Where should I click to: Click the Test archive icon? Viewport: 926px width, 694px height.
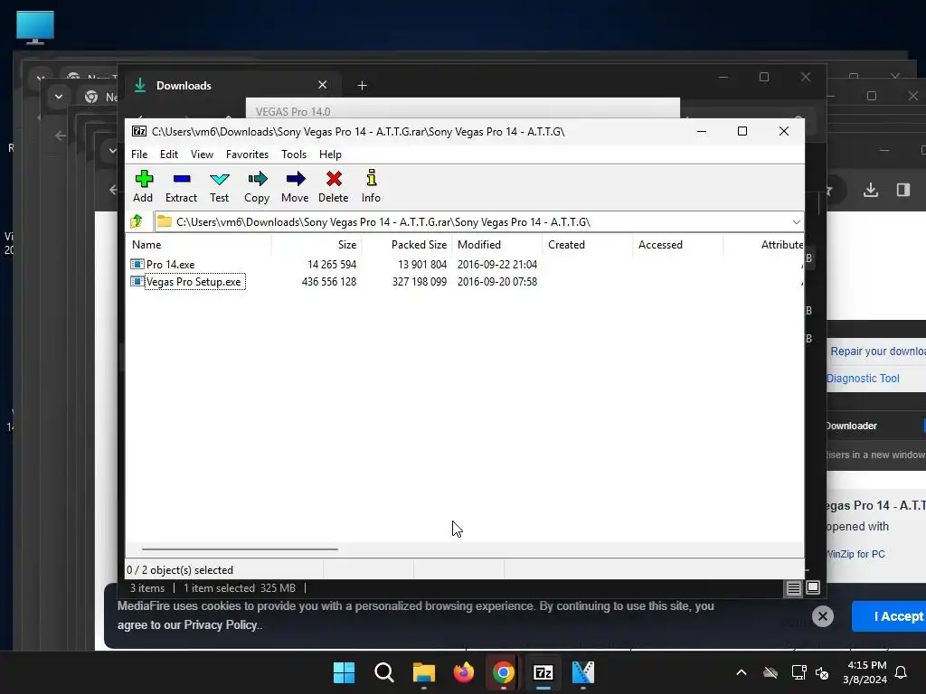point(219,179)
